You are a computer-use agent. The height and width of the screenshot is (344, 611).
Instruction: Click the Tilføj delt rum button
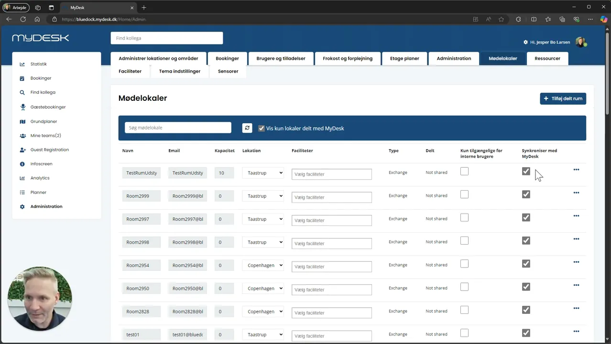click(563, 98)
